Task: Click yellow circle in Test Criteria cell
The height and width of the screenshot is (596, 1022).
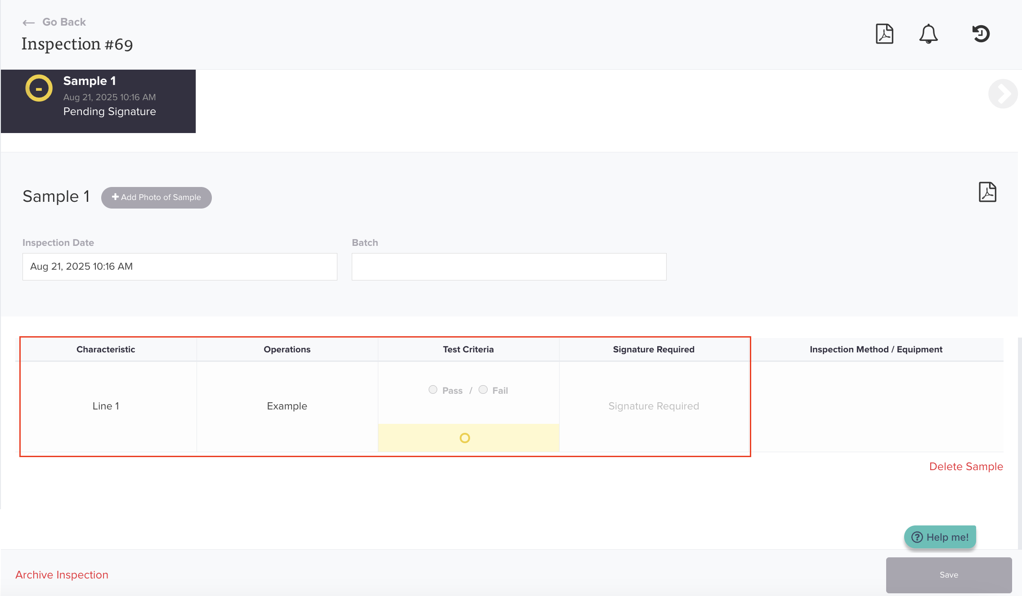Action: coord(465,438)
